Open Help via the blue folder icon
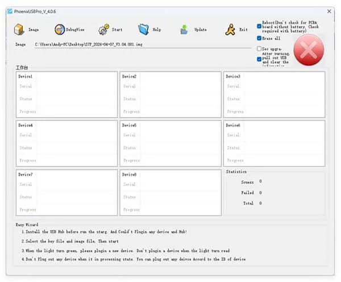The width and height of the screenshot is (341, 282). coord(144,30)
